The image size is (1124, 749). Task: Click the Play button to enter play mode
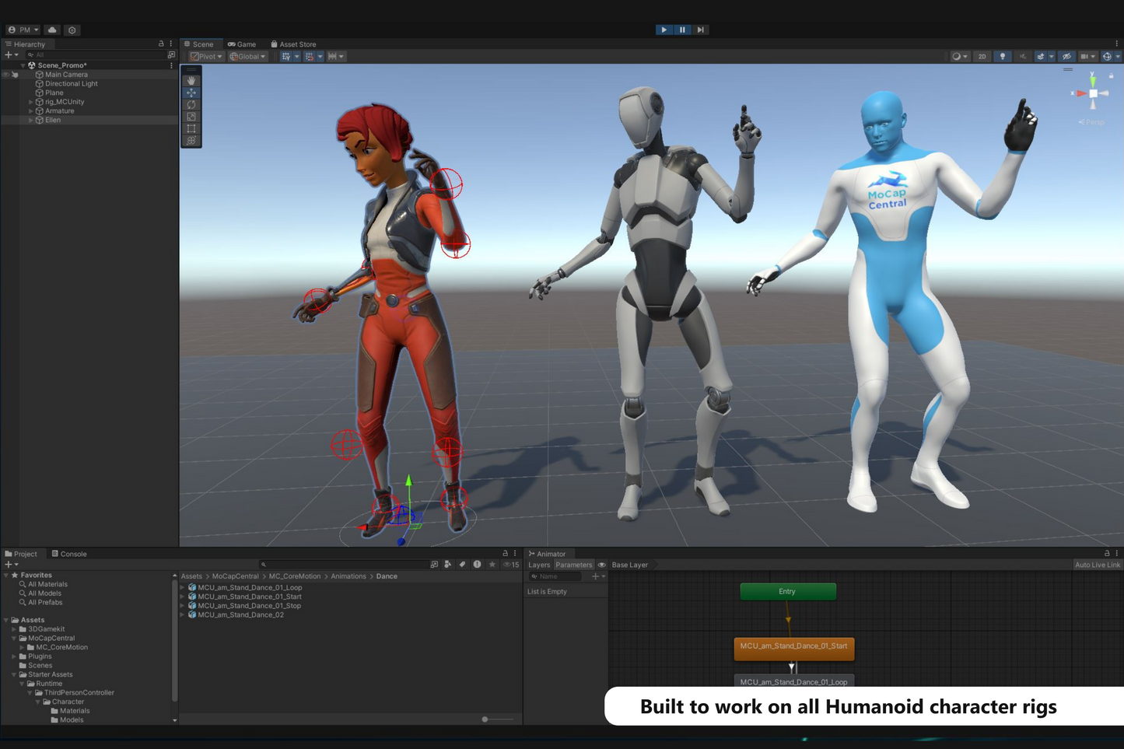coord(664,30)
